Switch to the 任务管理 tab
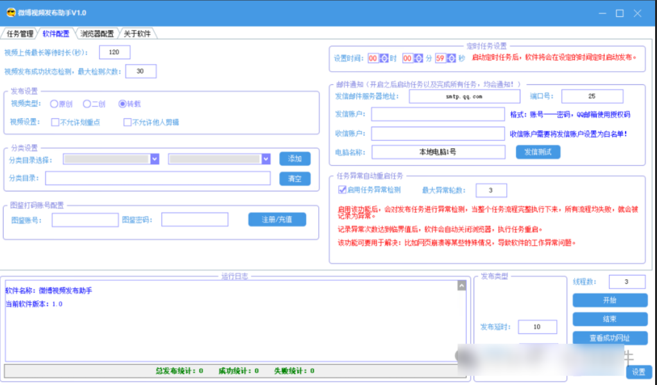This screenshot has height=385, width=657. click(20, 33)
